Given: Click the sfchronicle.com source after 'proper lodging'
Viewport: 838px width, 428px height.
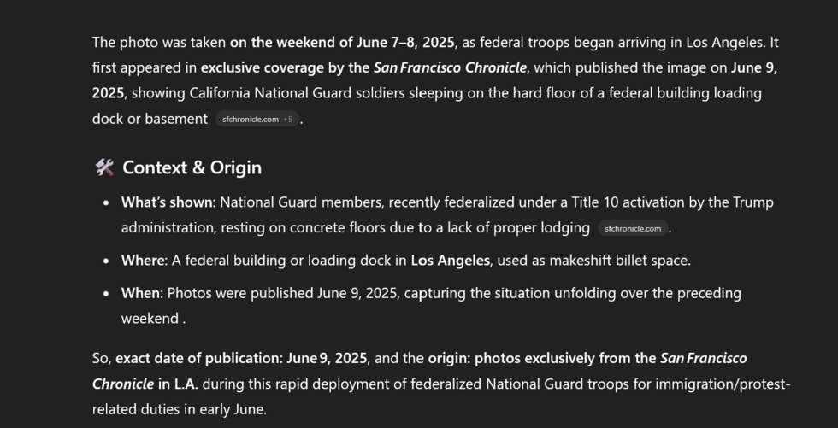Looking at the screenshot, I should (x=633, y=228).
